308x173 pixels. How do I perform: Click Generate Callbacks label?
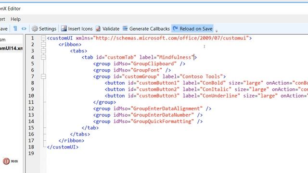(x=150, y=29)
